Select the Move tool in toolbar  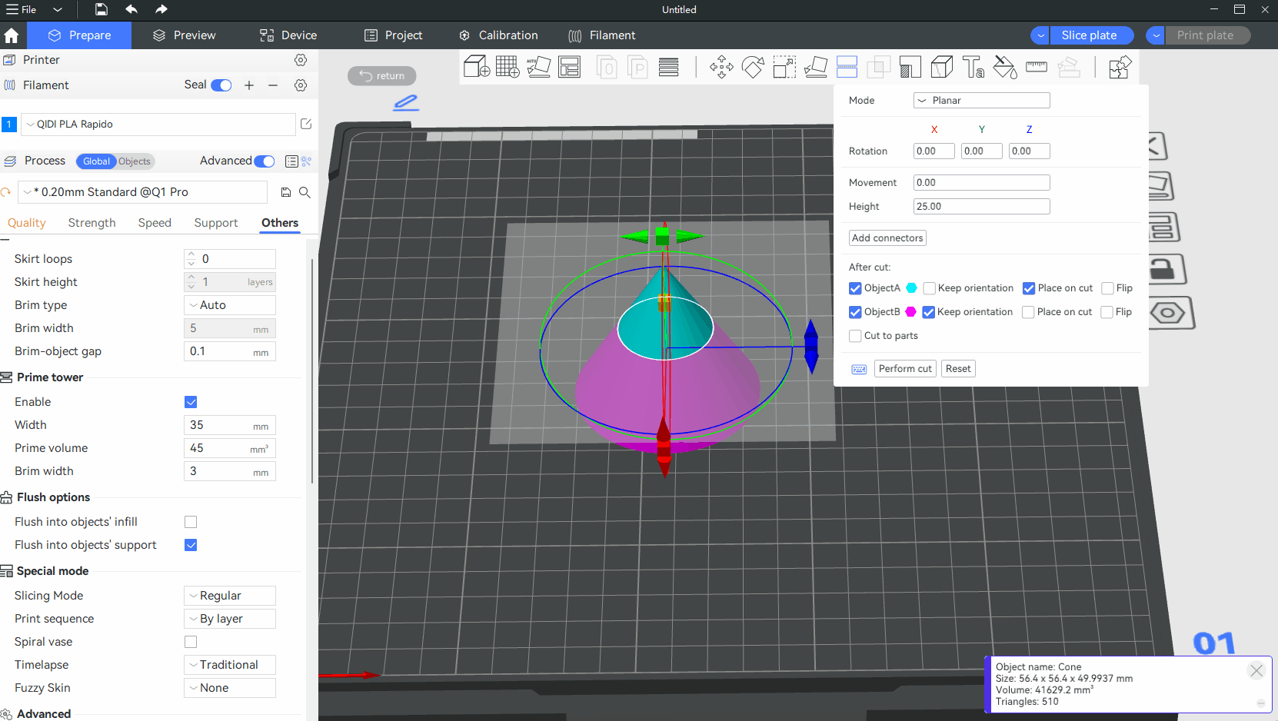click(x=721, y=67)
